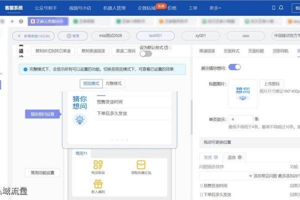Image resolution: width=300 pixels, height=200 pixels.
Task: Grab drag handle of 预售发货时间 row
Action: (x=201, y=185)
